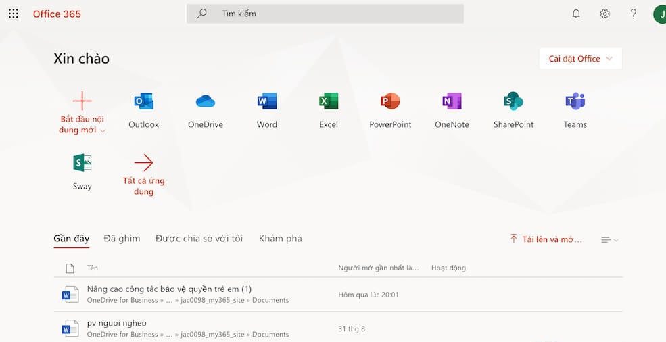Click 'Hôm qua lúc 20:01' timestamp
666x342 pixels.
click(x=368, y=295)
